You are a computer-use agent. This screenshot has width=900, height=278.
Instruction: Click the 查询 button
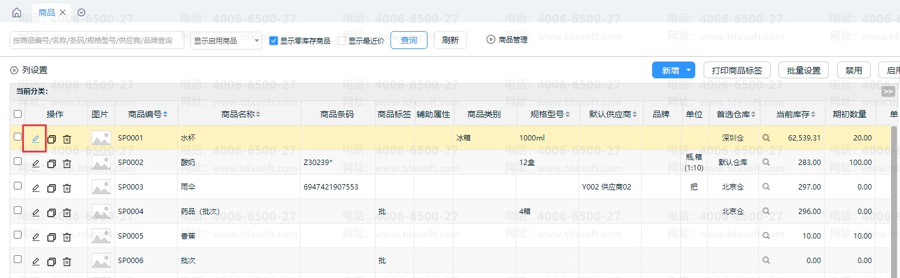pyautogui.click(x=409, y=41)
